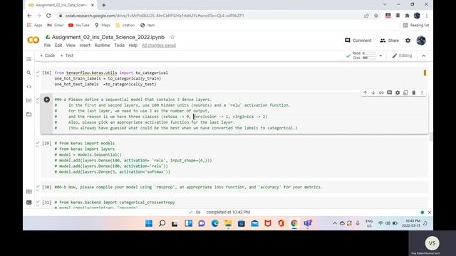Star the notebook title
Image resolution: width=456 pixels, height=256 pixels.
pyautogui.click(x=172, y=37)
